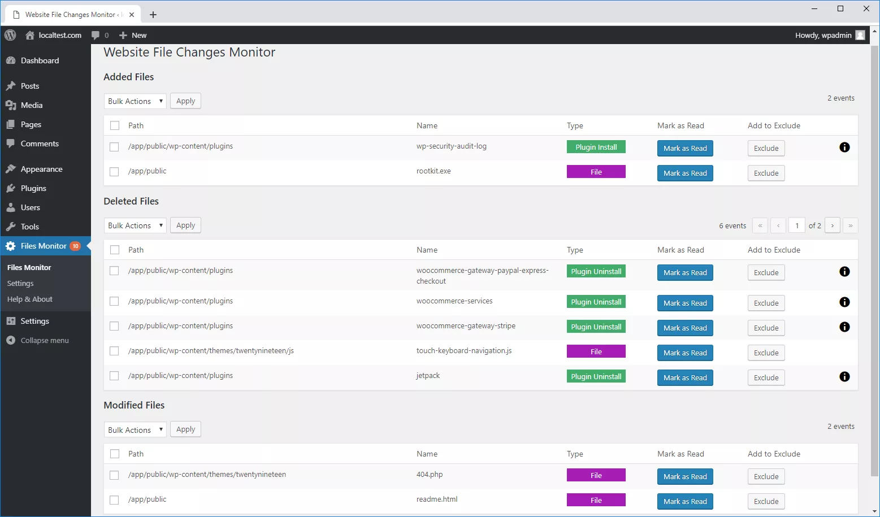The height and width of the screenshot is (517, 880).
Task: Check the 404.php row
Action: pyautogui.click(x=114, y=475)
